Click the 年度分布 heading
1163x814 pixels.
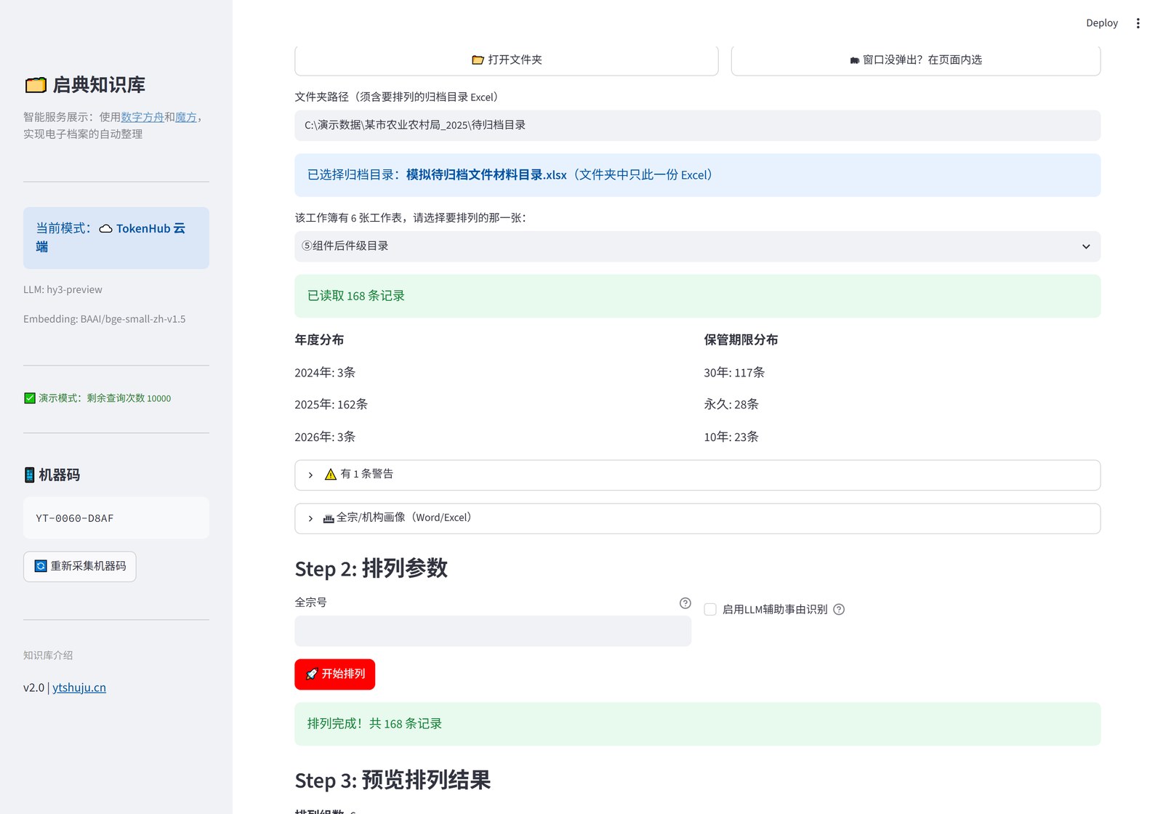tap(319, 340)
